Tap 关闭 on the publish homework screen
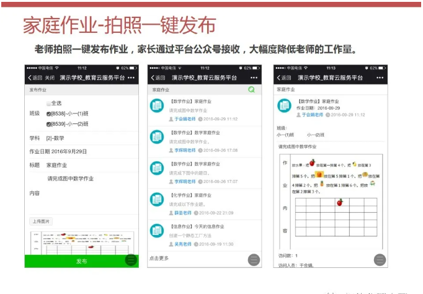423x294 pixels. tap(49, 78)
